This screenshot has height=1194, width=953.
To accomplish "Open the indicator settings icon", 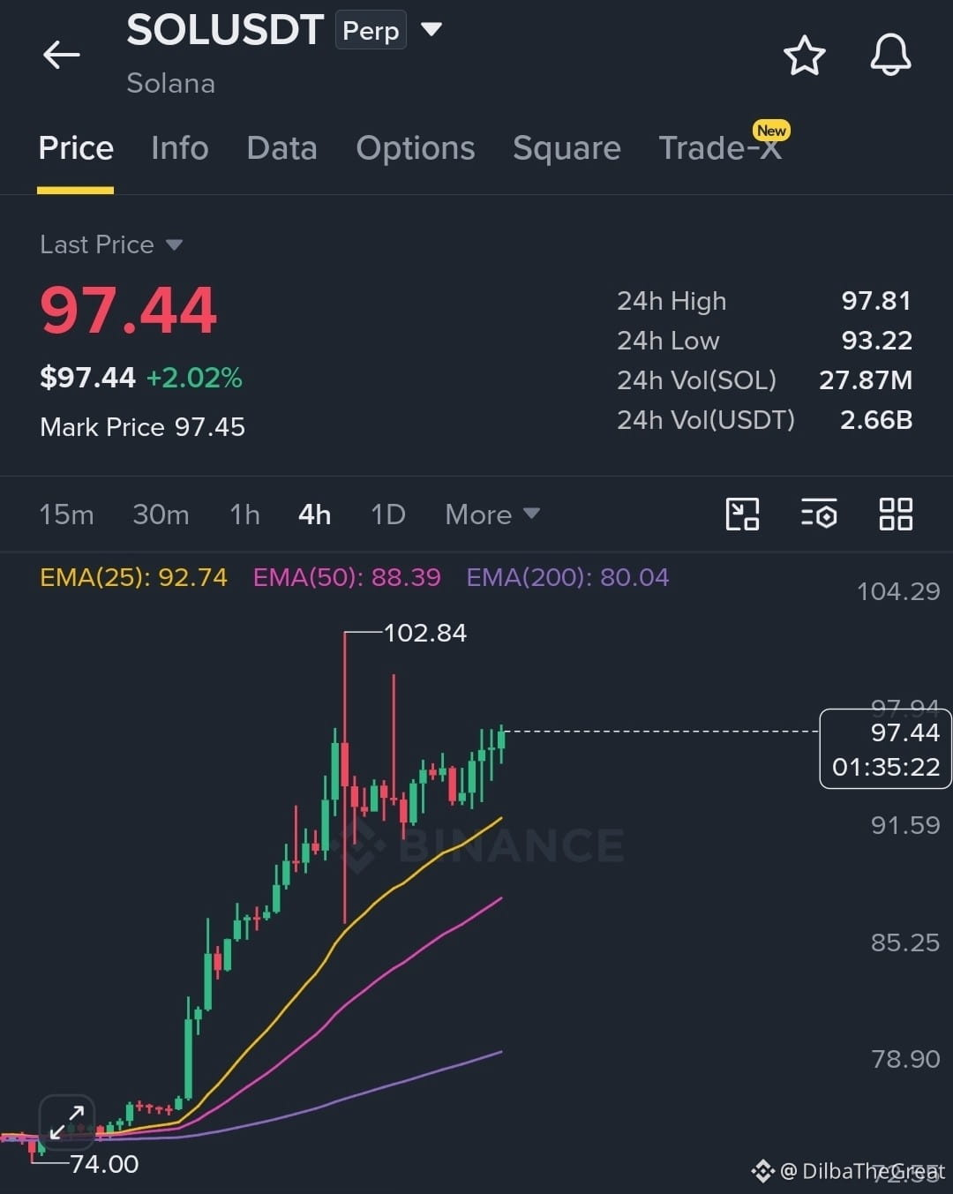I will coord(819,514).
